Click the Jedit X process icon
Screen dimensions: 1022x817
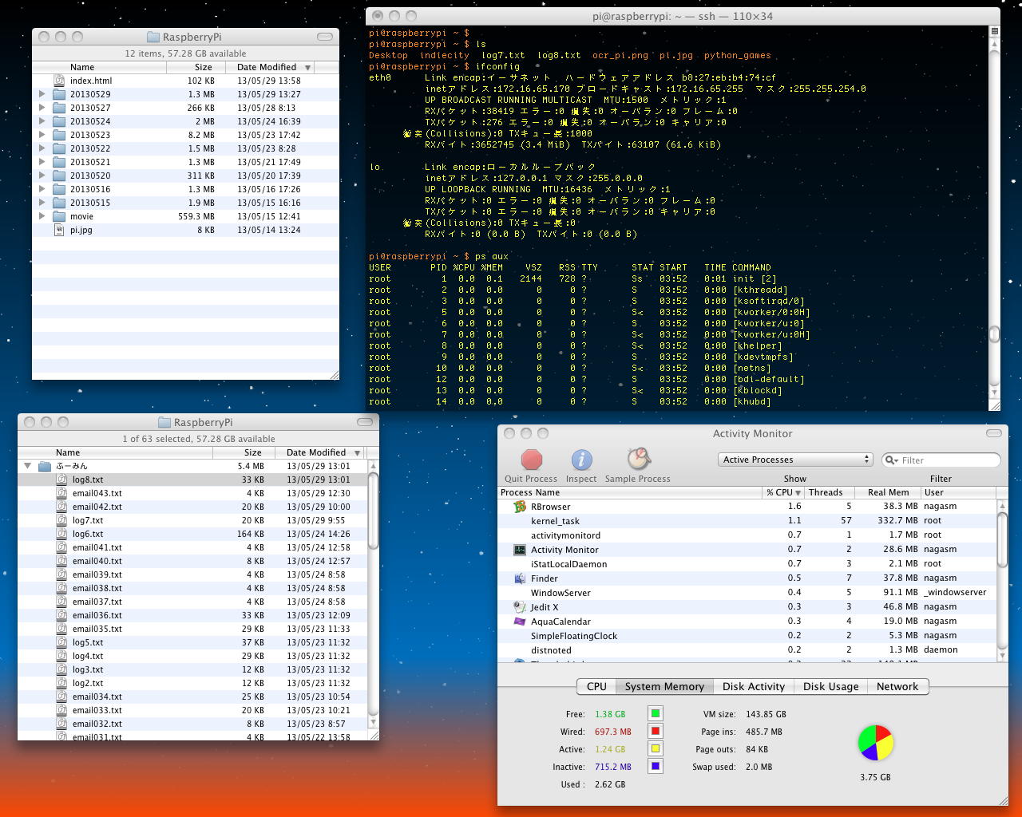tap(520, 607)
